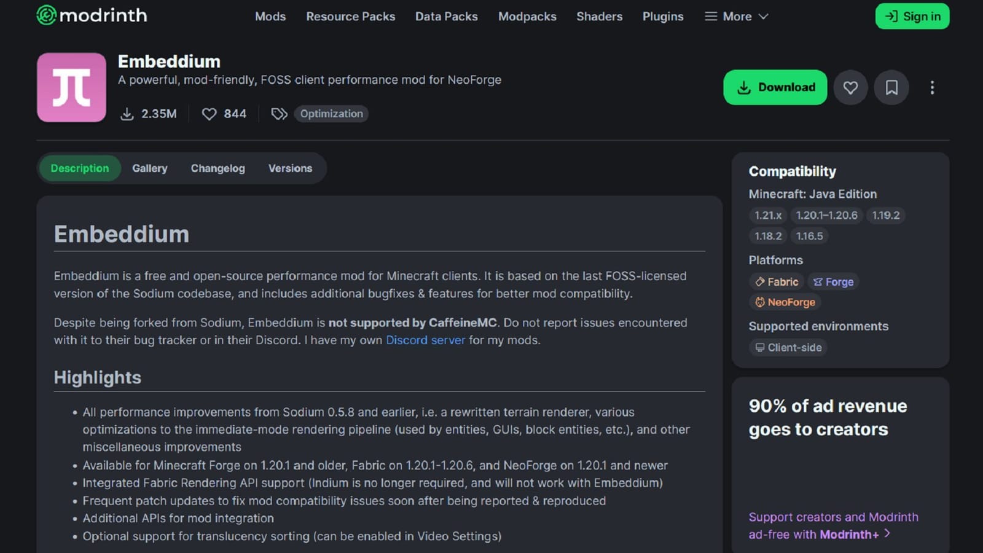Open the Discord server link

(x=425, y=340)
